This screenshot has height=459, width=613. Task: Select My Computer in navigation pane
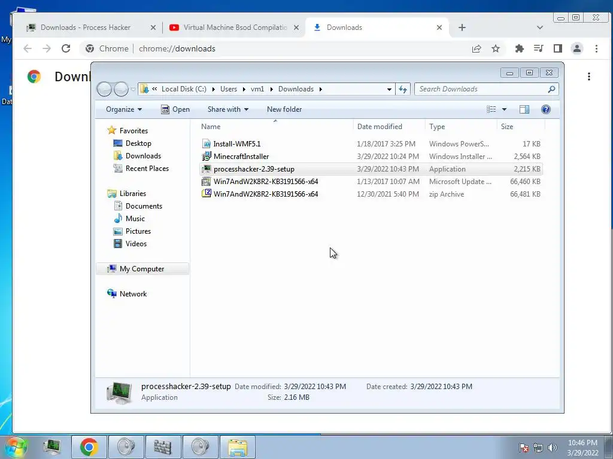pos(142,268)
